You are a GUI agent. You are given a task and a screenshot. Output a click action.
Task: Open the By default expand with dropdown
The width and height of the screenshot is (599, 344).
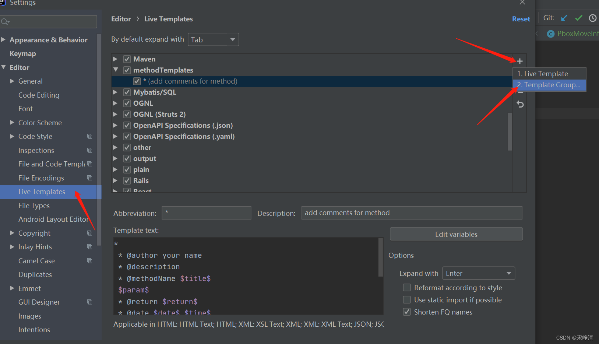point(213,39)
